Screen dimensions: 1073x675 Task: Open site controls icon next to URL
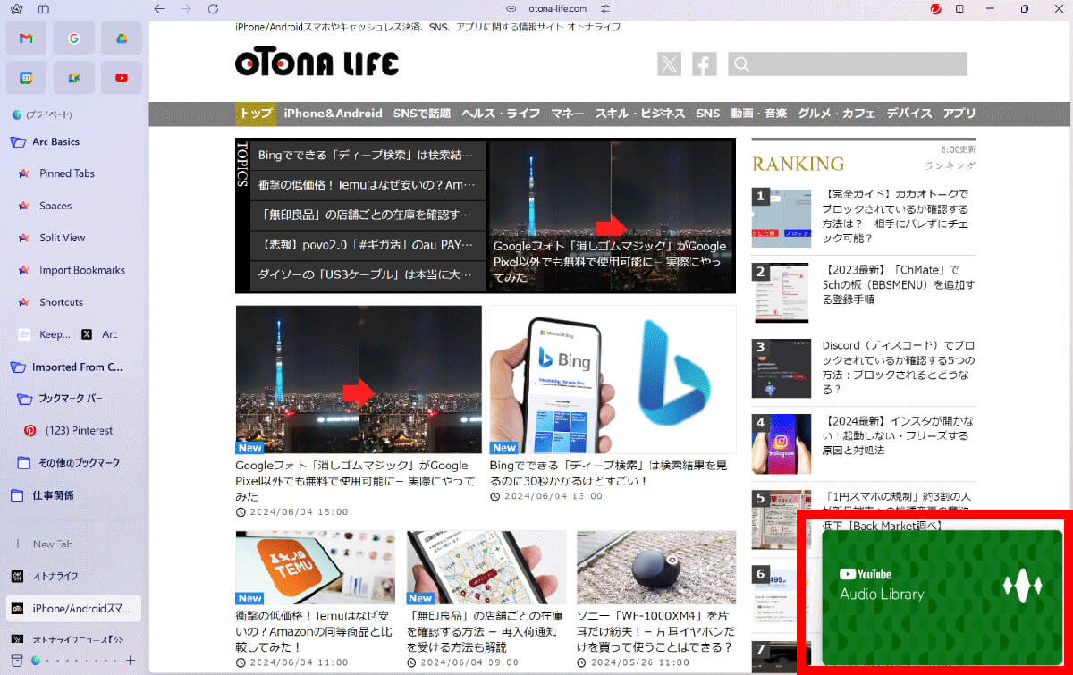(x=605, y=9)
